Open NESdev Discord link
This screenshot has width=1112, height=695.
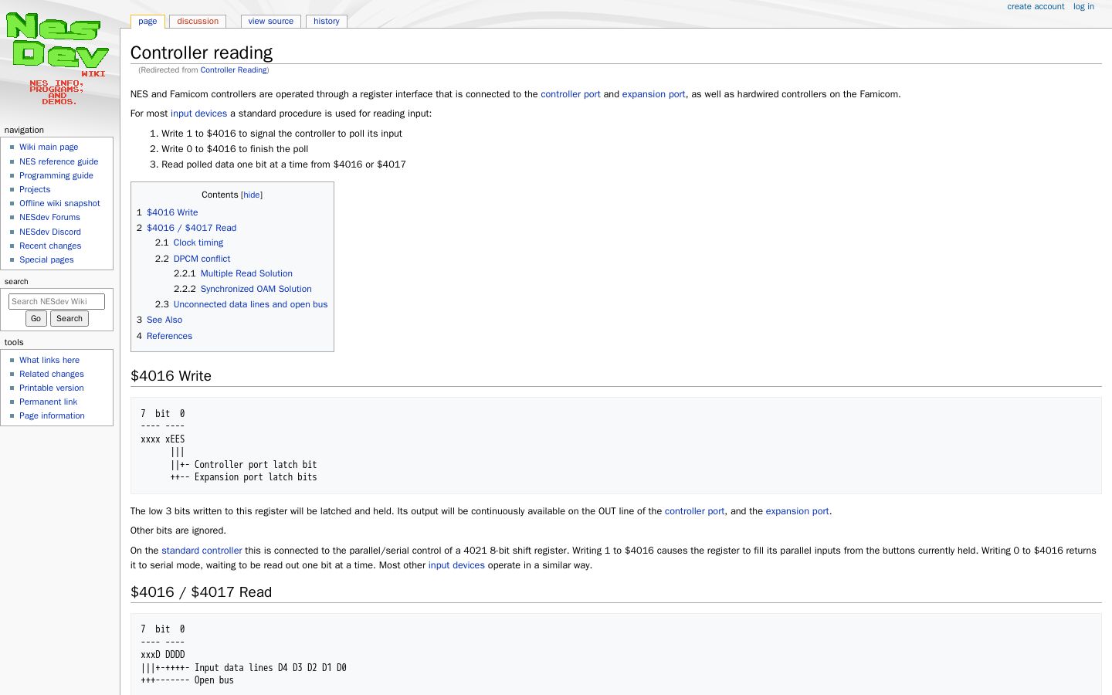[50, 232]
